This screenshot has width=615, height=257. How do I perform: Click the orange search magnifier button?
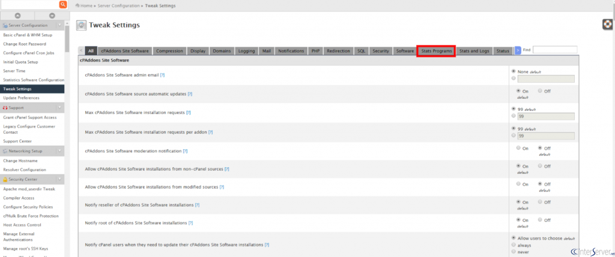62,5
